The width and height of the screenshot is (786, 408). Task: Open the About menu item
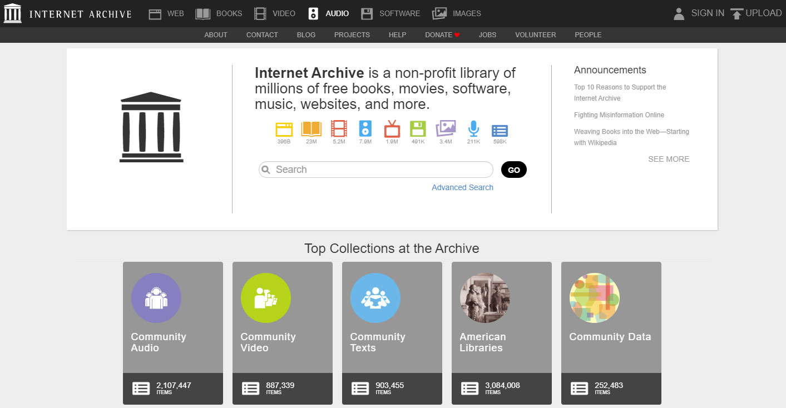pyautogui.click(x=216, y=34)
